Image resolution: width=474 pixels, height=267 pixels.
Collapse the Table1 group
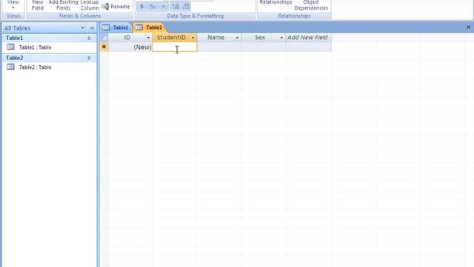pyautogui.click(x=89, y=38)
